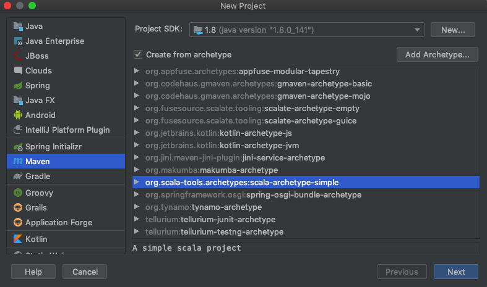
Task: Expand makumba-archetype node
Action: (136, 170)
